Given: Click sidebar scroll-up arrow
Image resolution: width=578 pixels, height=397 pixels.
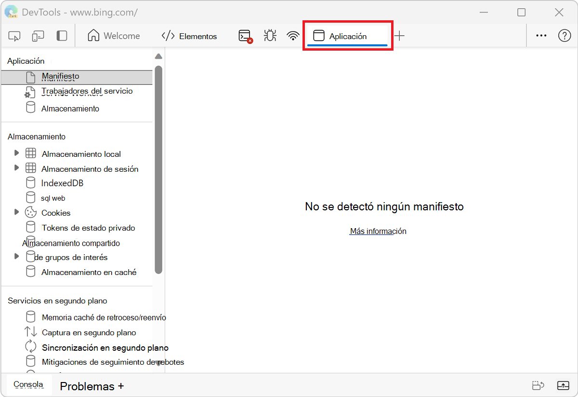Looking at the screenshot, I should tap(158, 56).
